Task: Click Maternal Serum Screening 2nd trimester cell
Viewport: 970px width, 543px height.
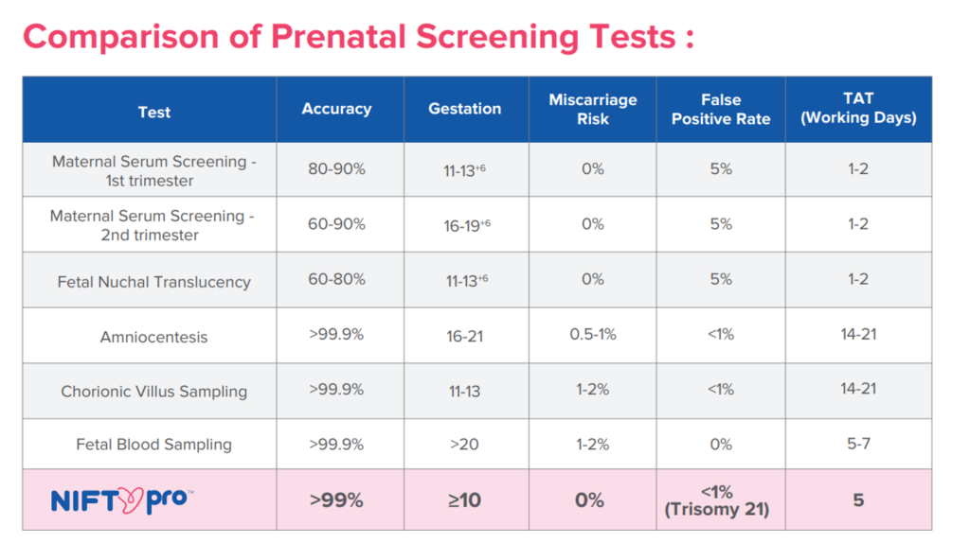Action: pyautogui.click(x=153, y=225)
